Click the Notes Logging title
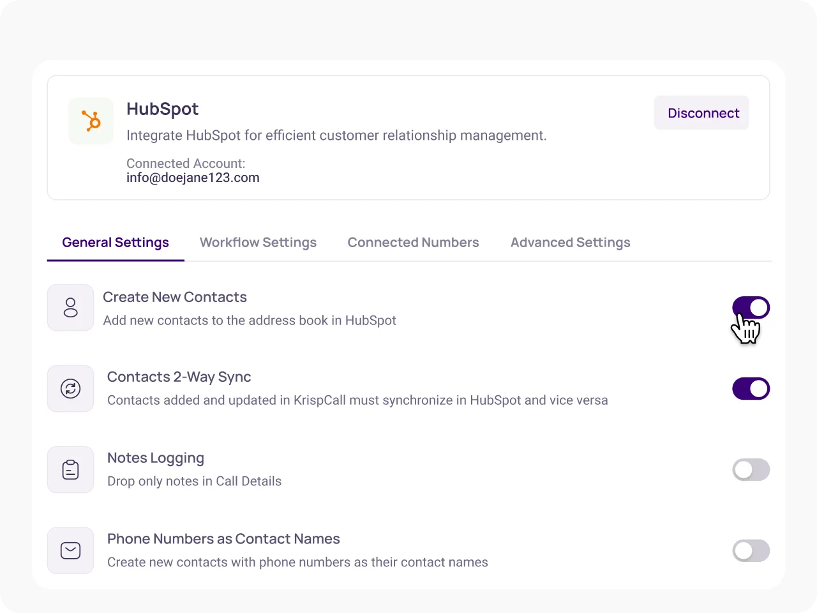The width and height of the screenshot is (817, 613). pos(156,458)
